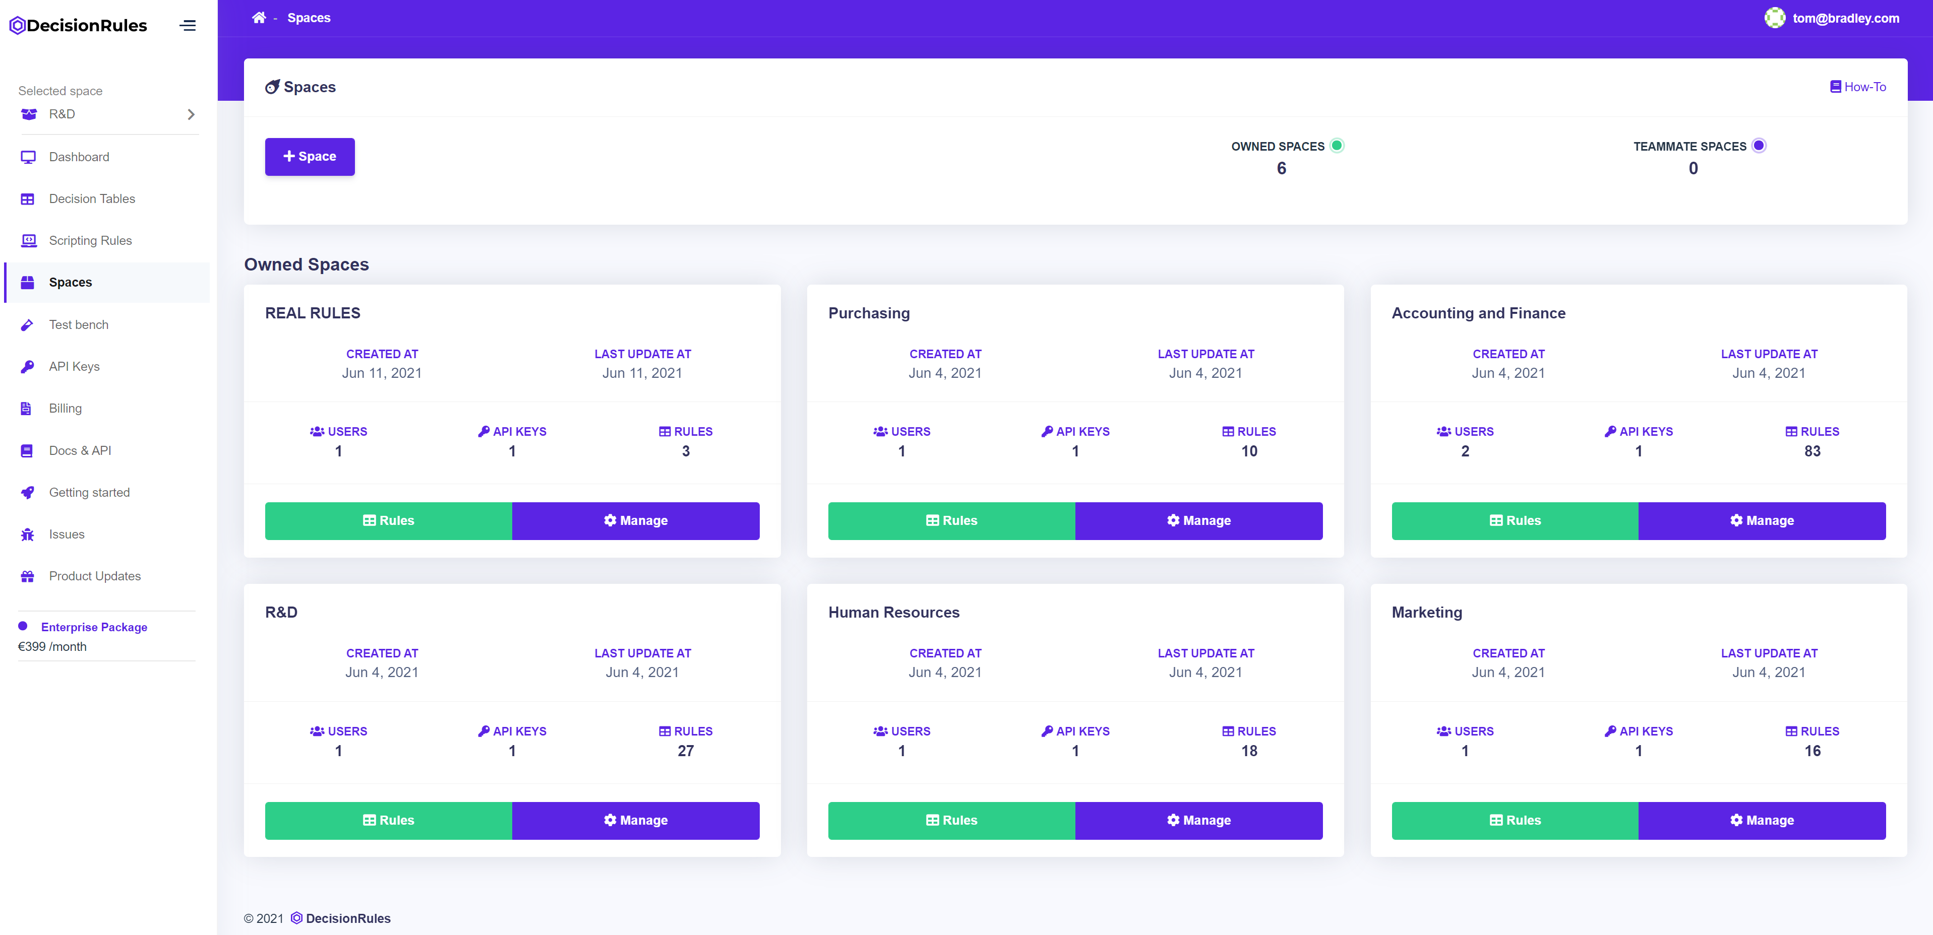Expand the R&D selected space chevron
This screenshot has height=935, width=1933.
click(191, 114)
